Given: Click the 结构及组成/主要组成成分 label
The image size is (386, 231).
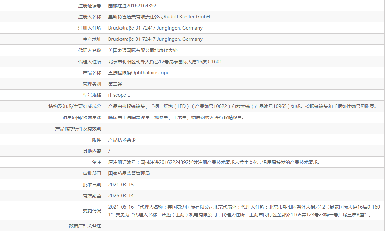Looking at the screenshot, I should coord(75,106).
